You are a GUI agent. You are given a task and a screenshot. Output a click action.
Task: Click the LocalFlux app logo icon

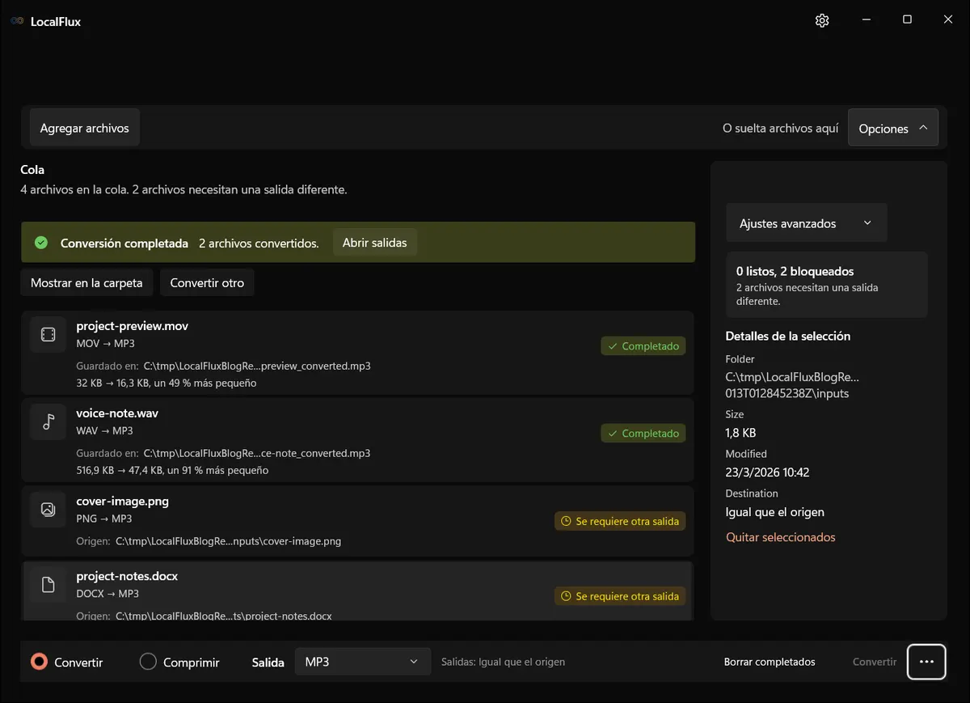point(17,21)
